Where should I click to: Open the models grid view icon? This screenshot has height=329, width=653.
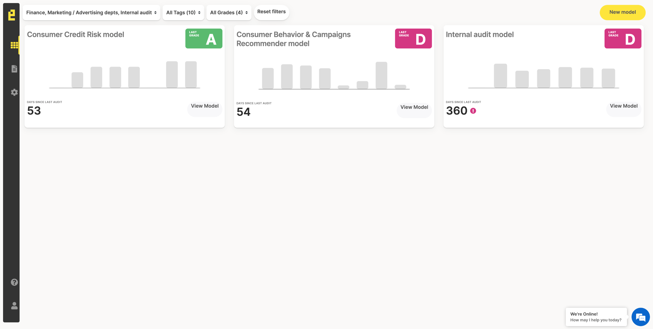(x=14, y=45)
